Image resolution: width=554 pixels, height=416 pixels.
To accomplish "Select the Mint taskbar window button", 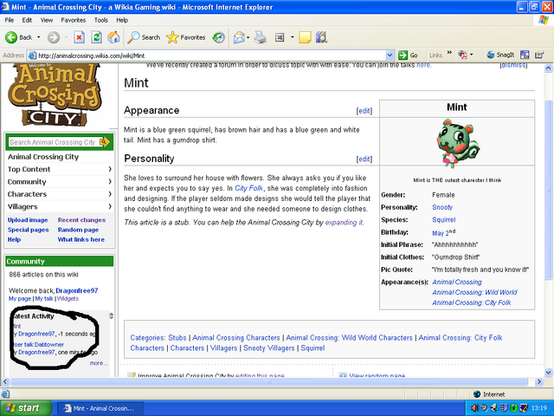I will click(100, 408).
